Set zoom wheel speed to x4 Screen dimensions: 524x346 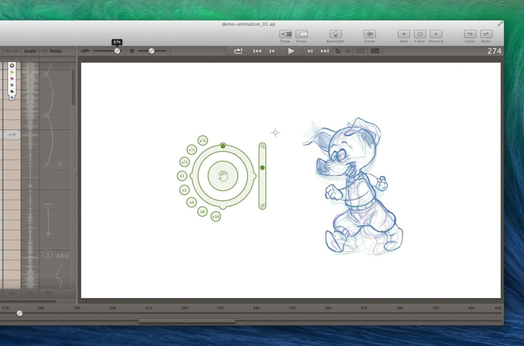click(191, 202)
